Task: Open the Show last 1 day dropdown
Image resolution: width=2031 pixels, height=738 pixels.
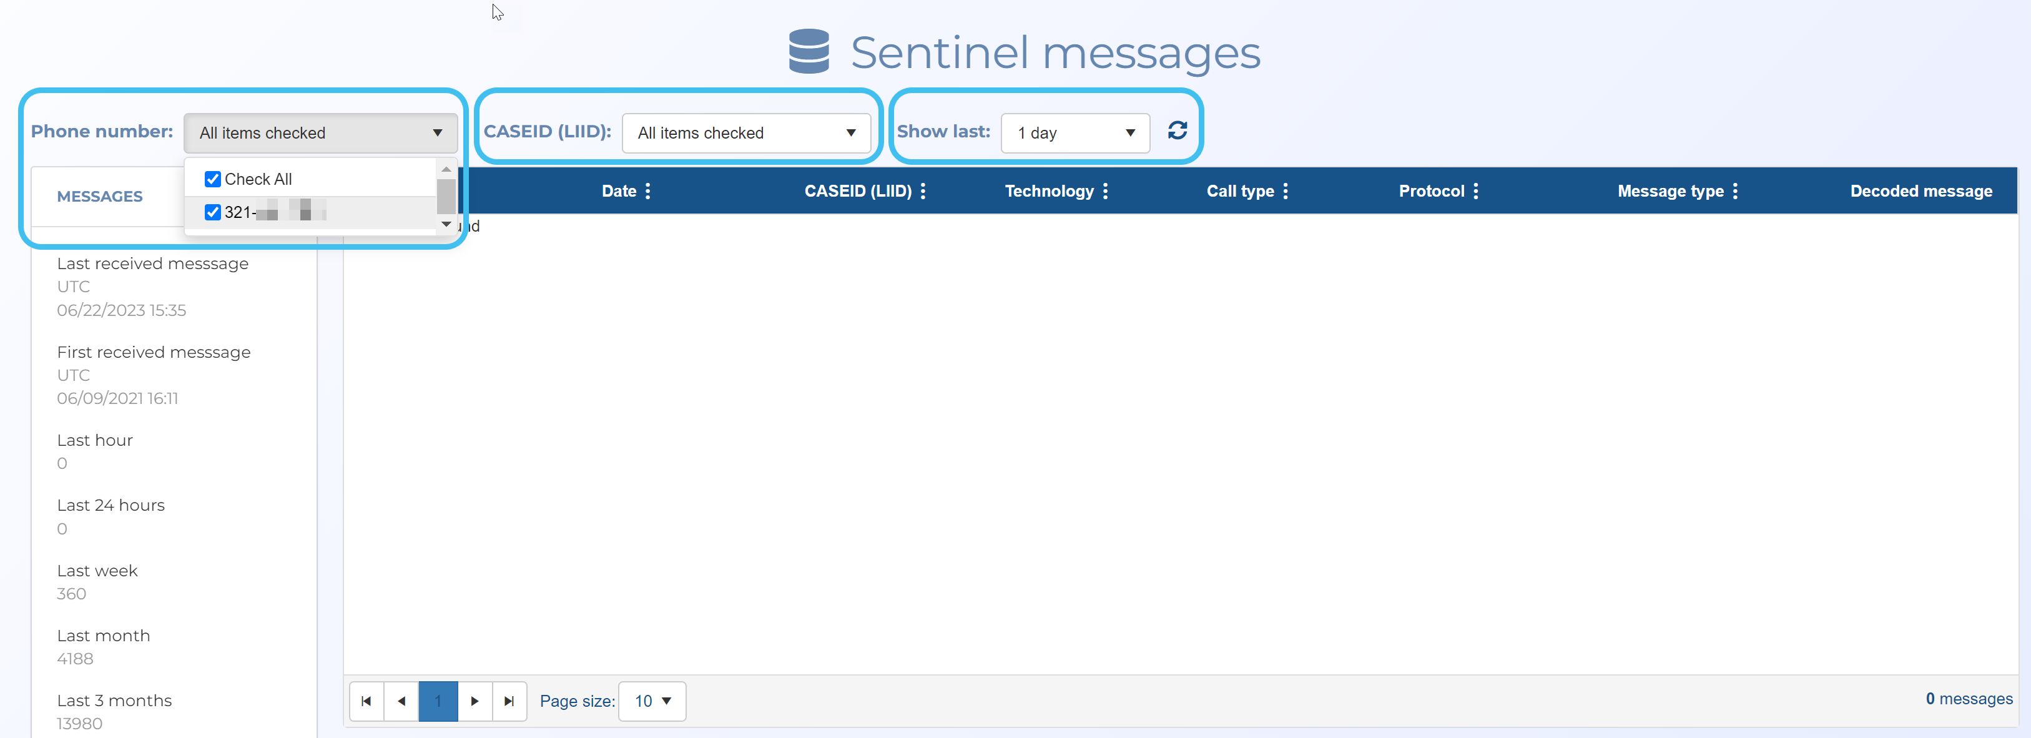Action: 1075,132
